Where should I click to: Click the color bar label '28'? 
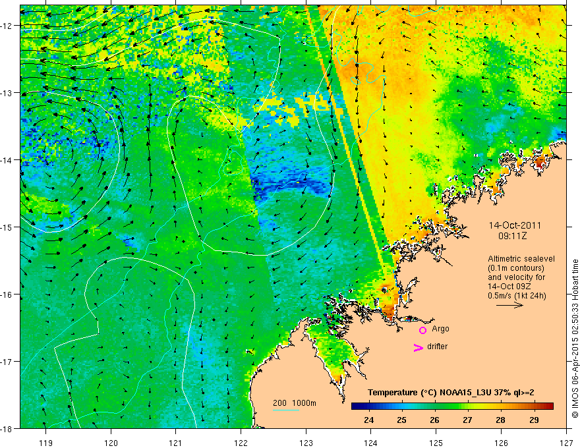click(x=500, y=420)
